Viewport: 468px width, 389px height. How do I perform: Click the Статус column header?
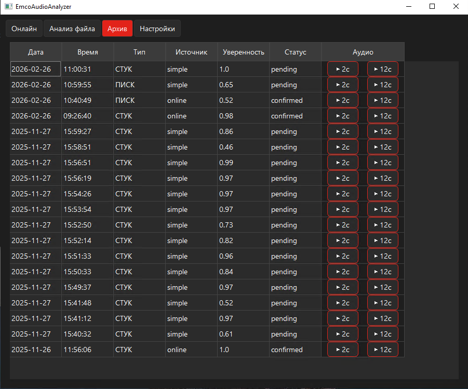[x=295, y=52]
